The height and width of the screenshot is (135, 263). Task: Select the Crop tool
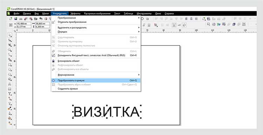(x=10, y=45)
